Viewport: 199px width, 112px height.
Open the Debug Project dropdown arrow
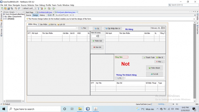(51, 8)
